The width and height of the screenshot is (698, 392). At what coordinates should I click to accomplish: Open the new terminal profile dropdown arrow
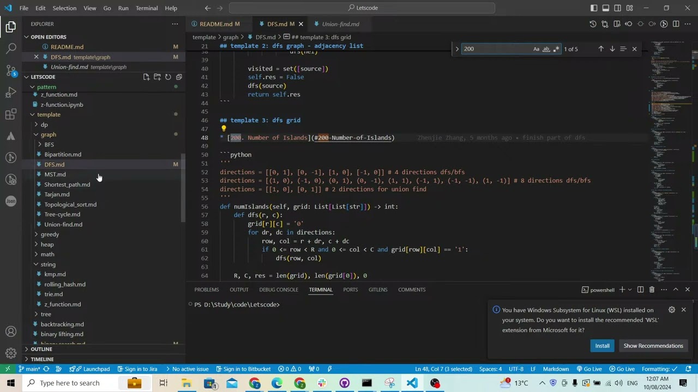(x=629, y=290)
